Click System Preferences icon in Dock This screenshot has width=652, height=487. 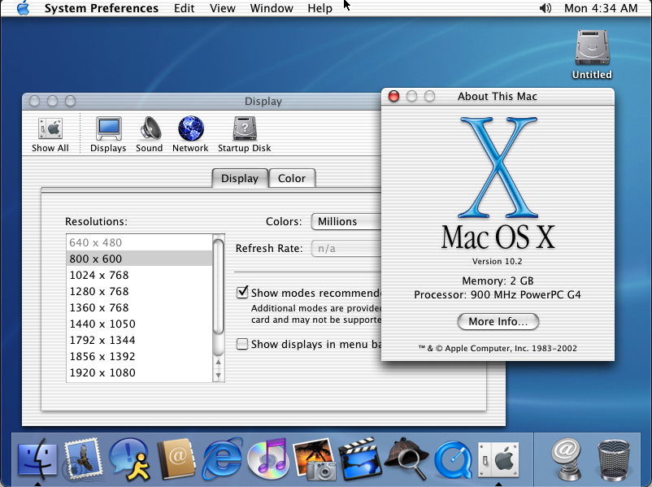pyautogui.click(x=498, y=459)
